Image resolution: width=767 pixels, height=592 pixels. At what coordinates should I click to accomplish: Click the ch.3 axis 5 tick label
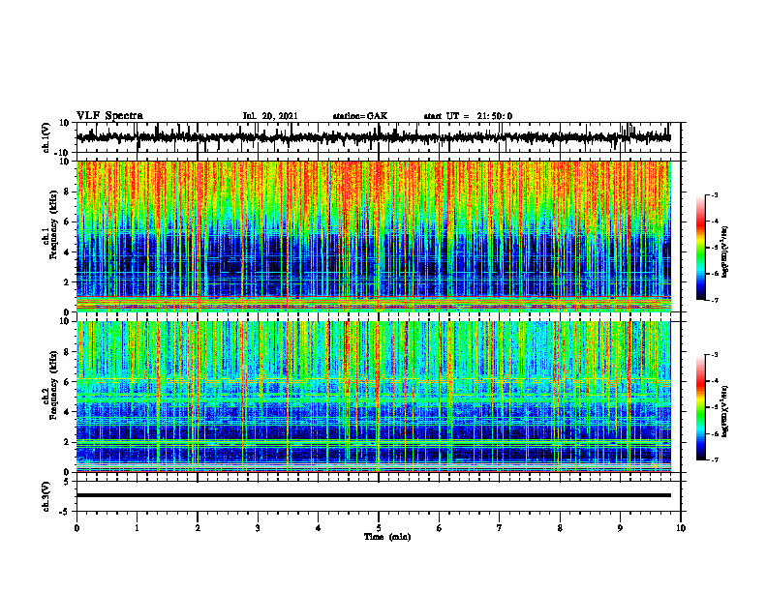67,482
